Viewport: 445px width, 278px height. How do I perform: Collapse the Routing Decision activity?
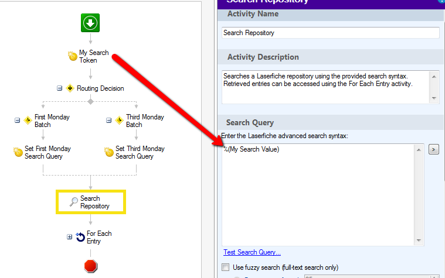(59, 88)
